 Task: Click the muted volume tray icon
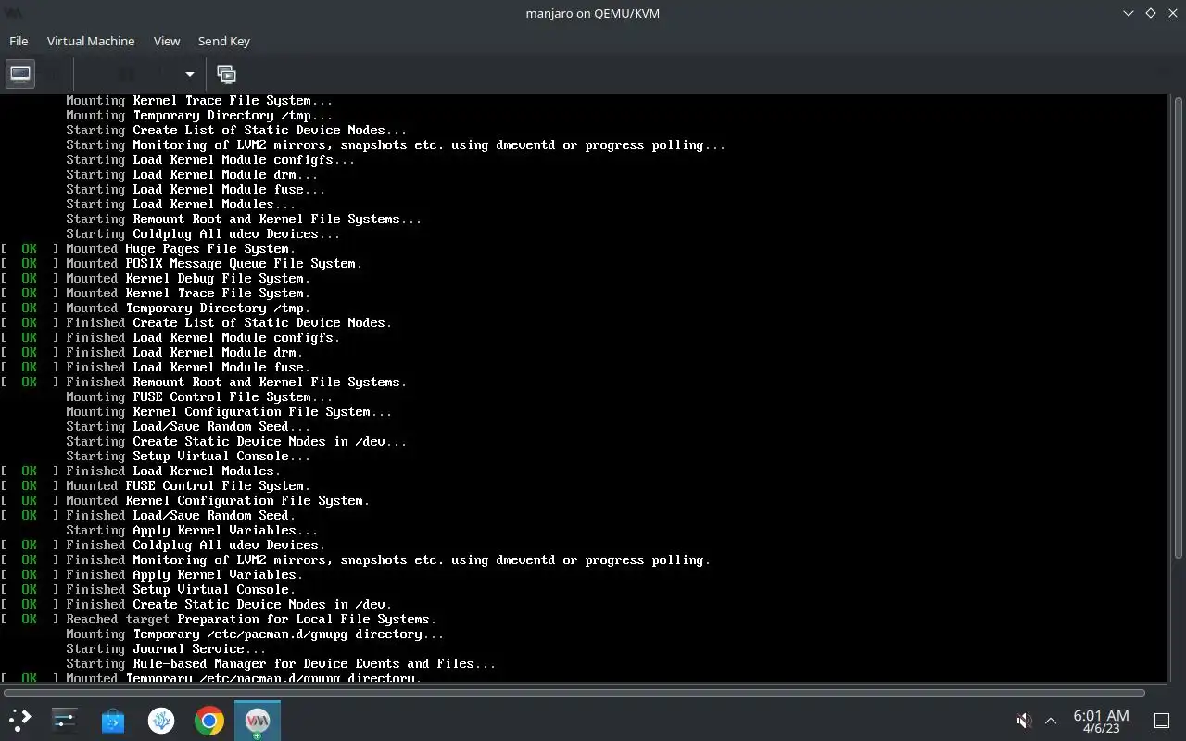[x=1024, y=720]
